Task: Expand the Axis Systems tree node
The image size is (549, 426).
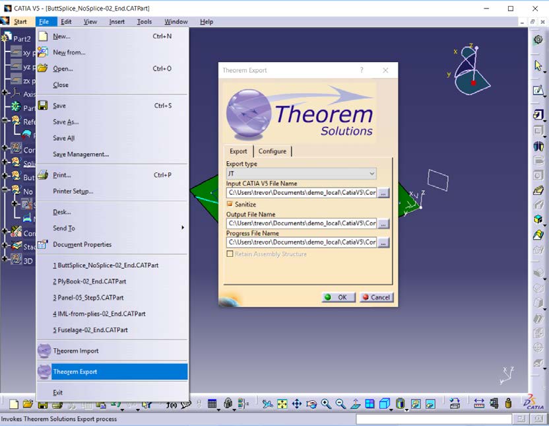Action: tap(5, 93)
